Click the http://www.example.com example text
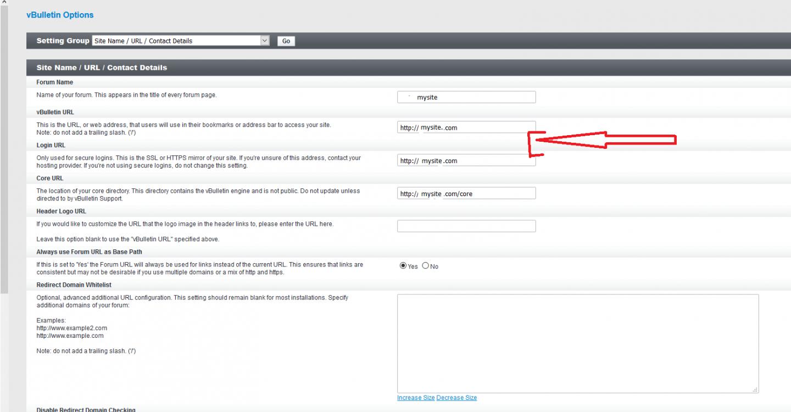Image resolution: width=791 pixels, height=412 pixels. coord(70,336)
